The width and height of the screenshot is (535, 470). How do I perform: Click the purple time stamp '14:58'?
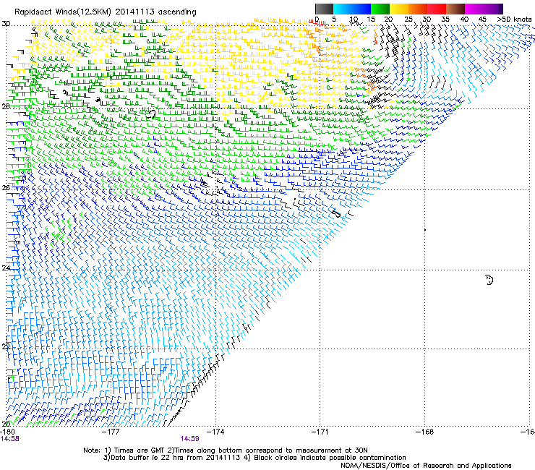click(10, 439)
